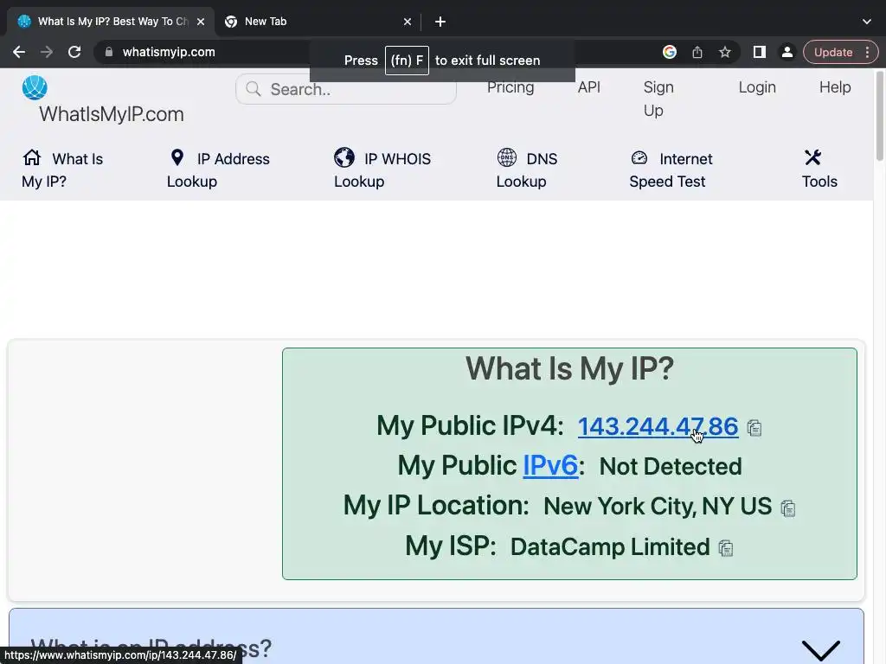The height and width of the screenshot is (664, 886).
Task: Click the site lock icon in address bar
Action: [109, 52]
